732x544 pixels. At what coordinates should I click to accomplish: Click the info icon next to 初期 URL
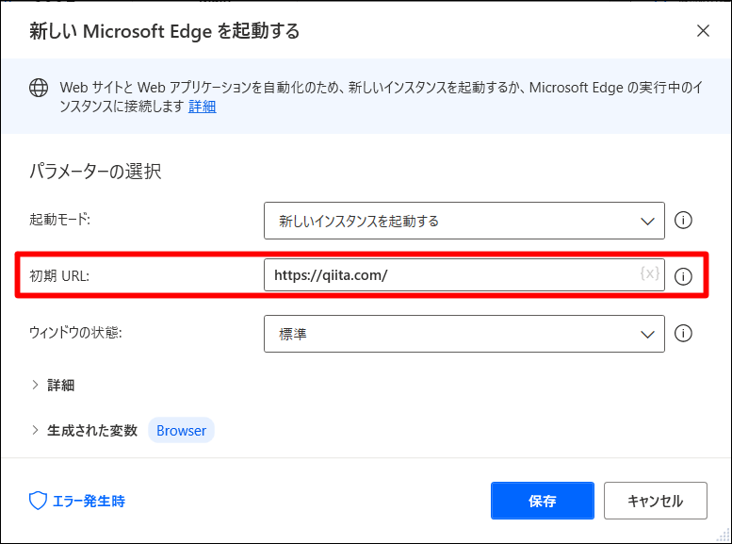(x=683, y=276)
